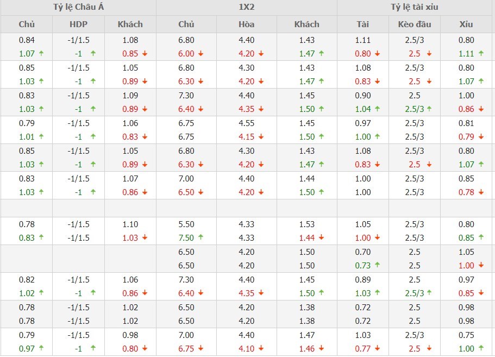Screen dimensions: 495x357
Task: Click the red down arrow beside 1.44
Action: tap(321, 237)
